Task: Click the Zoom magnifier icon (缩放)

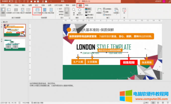Action: [74, 11]
